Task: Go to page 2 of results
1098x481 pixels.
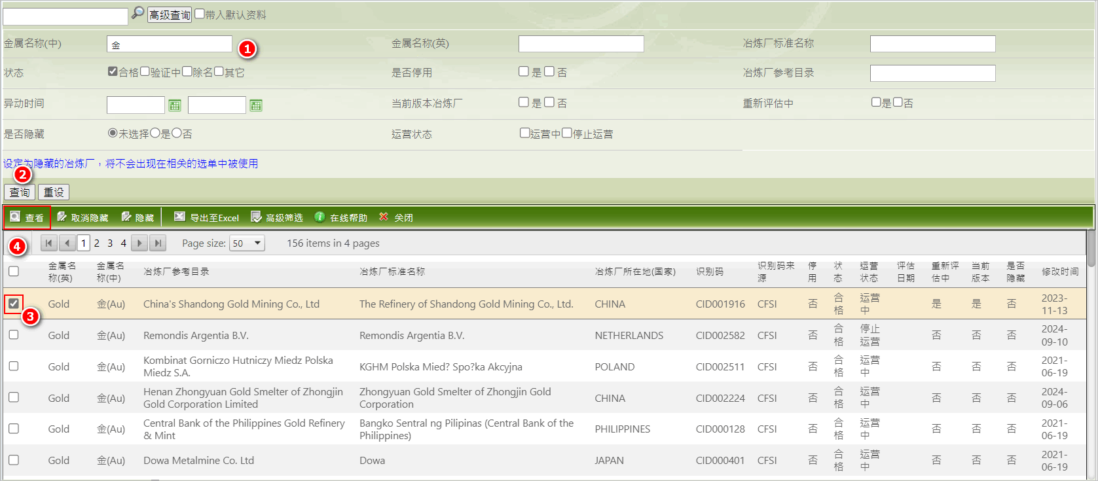Action: click(97, 243)
